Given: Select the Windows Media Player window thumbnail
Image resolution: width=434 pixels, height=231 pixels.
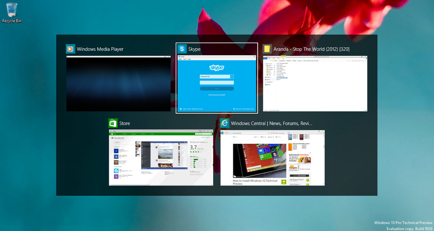Looking at the screenshot, I should [118, 83].
